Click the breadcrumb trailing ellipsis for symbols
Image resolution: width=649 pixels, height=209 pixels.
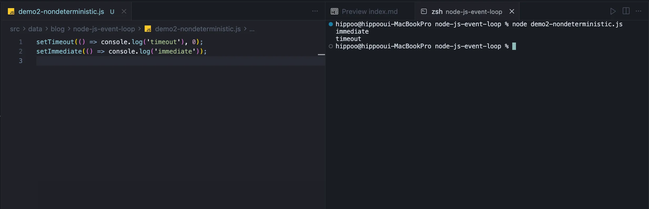(x=252, y=29)
